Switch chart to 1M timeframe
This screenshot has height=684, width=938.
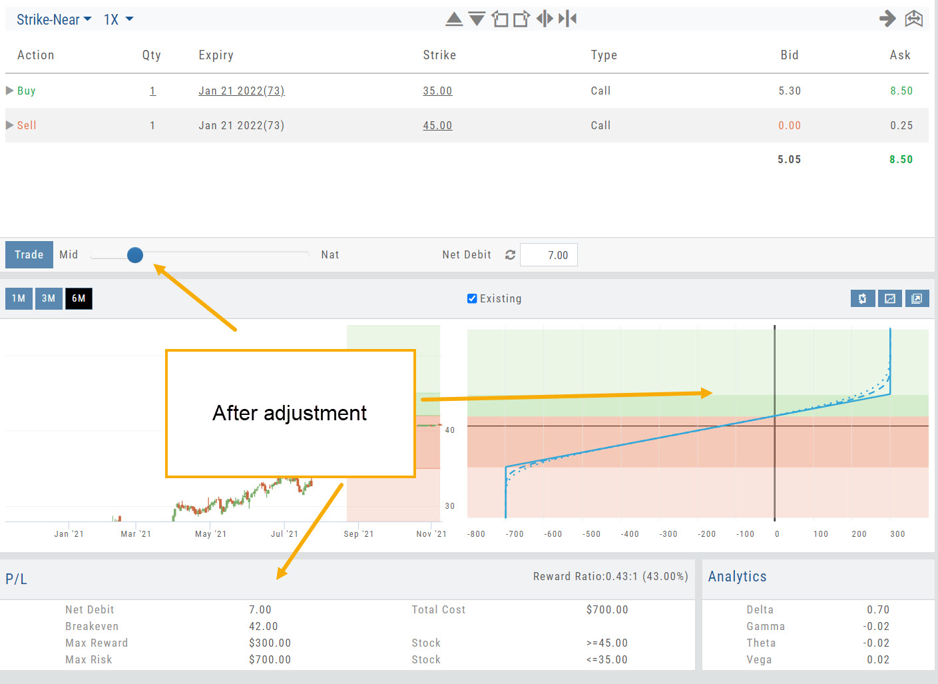click(x=19, y=298)
